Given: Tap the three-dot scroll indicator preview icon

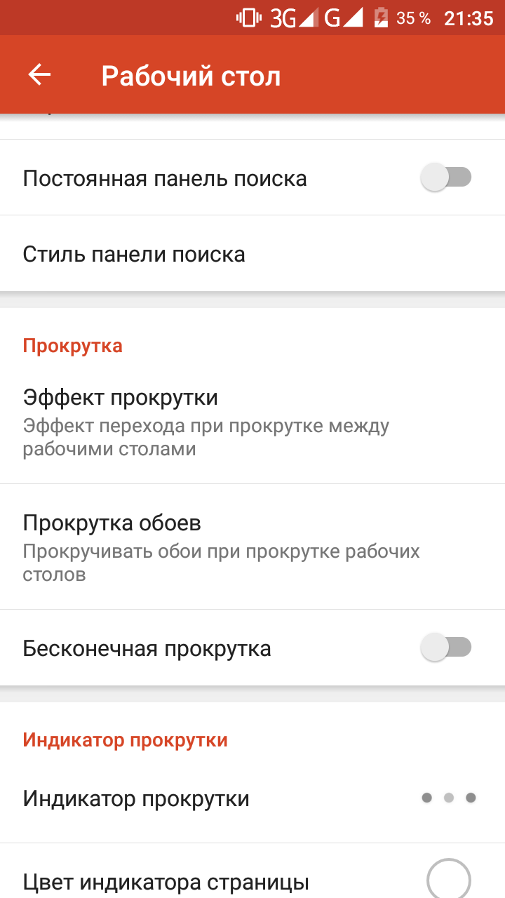Looking at the screenshot, I should click(x=449, y=798).
